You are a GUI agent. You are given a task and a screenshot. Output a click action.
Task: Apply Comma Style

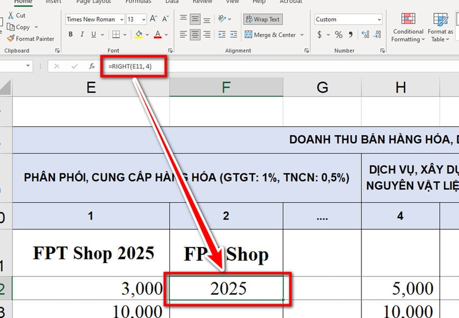coord(351,34)
